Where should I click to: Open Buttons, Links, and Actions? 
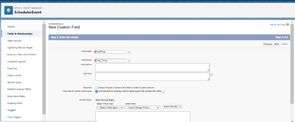point(22,54)
